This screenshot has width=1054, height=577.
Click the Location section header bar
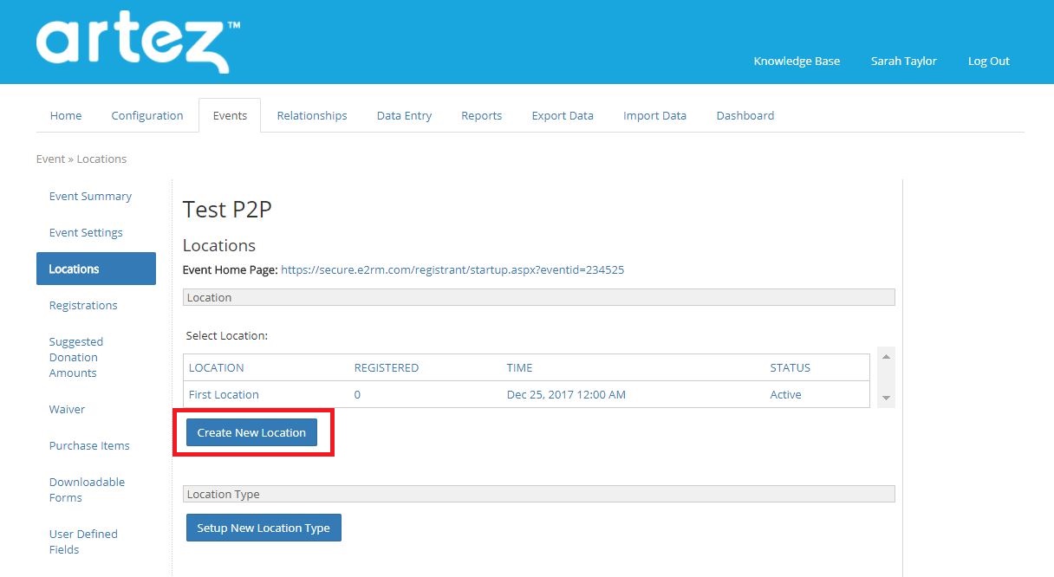click(538, 297)
